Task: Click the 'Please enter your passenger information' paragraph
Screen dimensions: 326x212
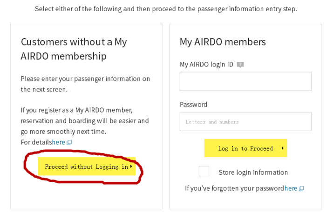Action: (x=85, y=84)
